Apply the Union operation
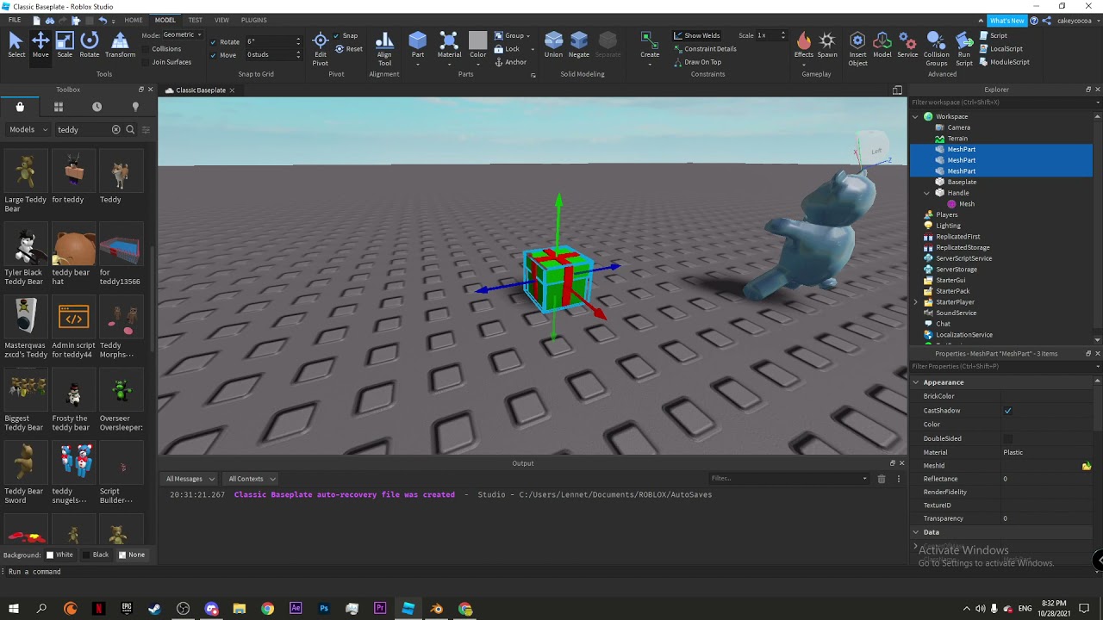Image resolution: width=1103 pixels, height=620 pixels. pyautogui.click(x=553, y=45)
